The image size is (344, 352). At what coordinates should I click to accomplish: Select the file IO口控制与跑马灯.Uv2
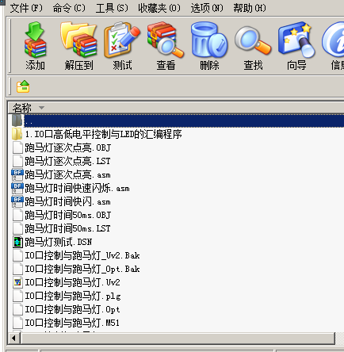tap(72, 282)
